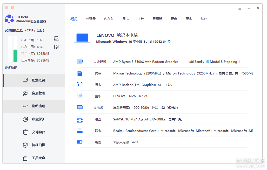Minimize the window with the dash button
This screenshot has height=170, width=267.
249,8
